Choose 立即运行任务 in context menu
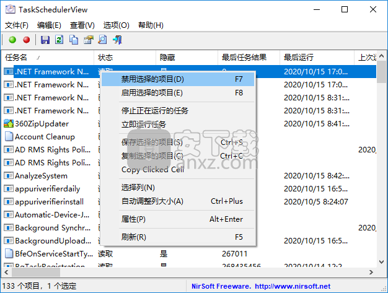The image size is (388, 293). (178, 124)
